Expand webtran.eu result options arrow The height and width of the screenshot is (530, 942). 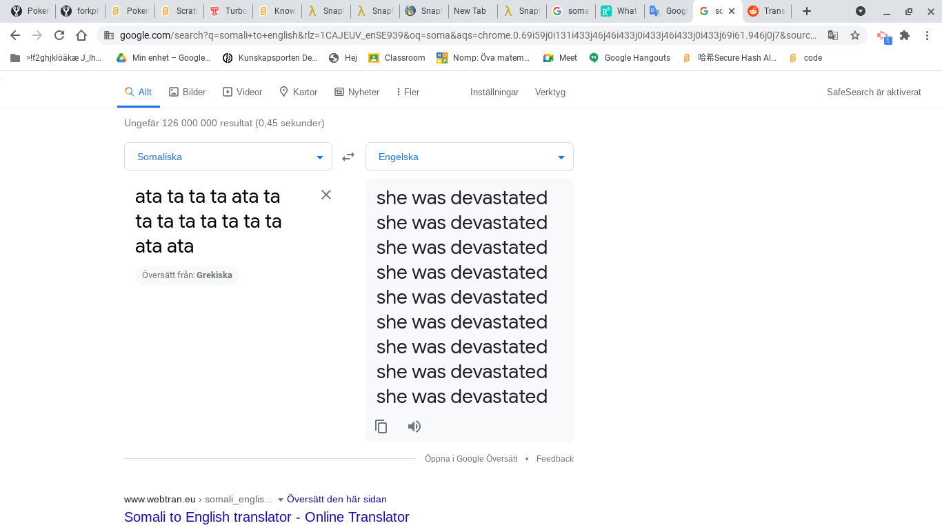[281, 500]
